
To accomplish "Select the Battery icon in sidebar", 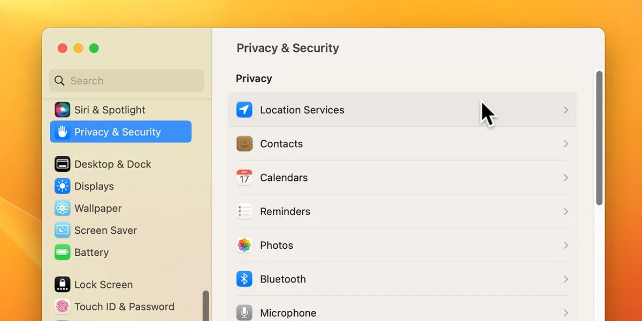I will click(x=62, y=252).
